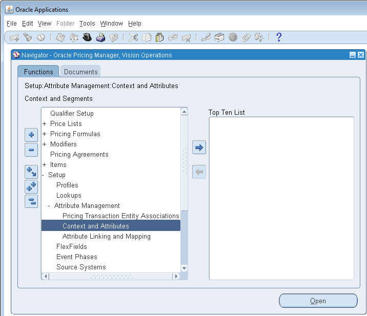
Task: Click the Save diskette toolbar icon
Action: (x=60, y=37)
